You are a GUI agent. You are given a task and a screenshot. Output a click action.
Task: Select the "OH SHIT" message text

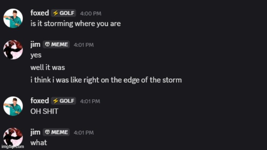click(44, 111)
